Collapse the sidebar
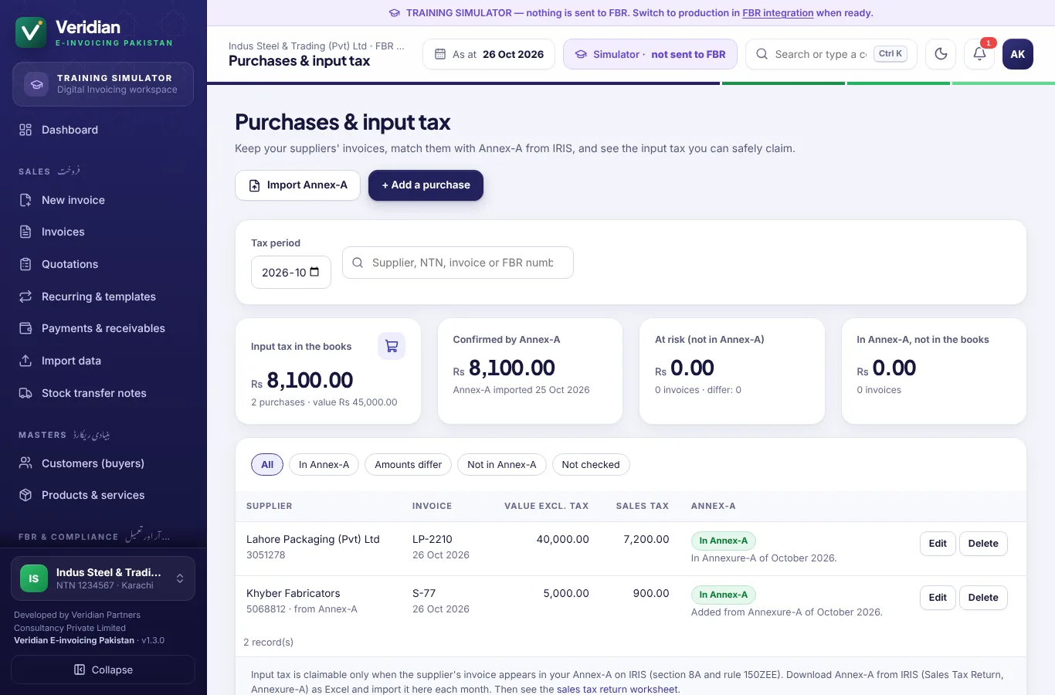The width and height of the screenshot is (1055, 695). point(103,670)
